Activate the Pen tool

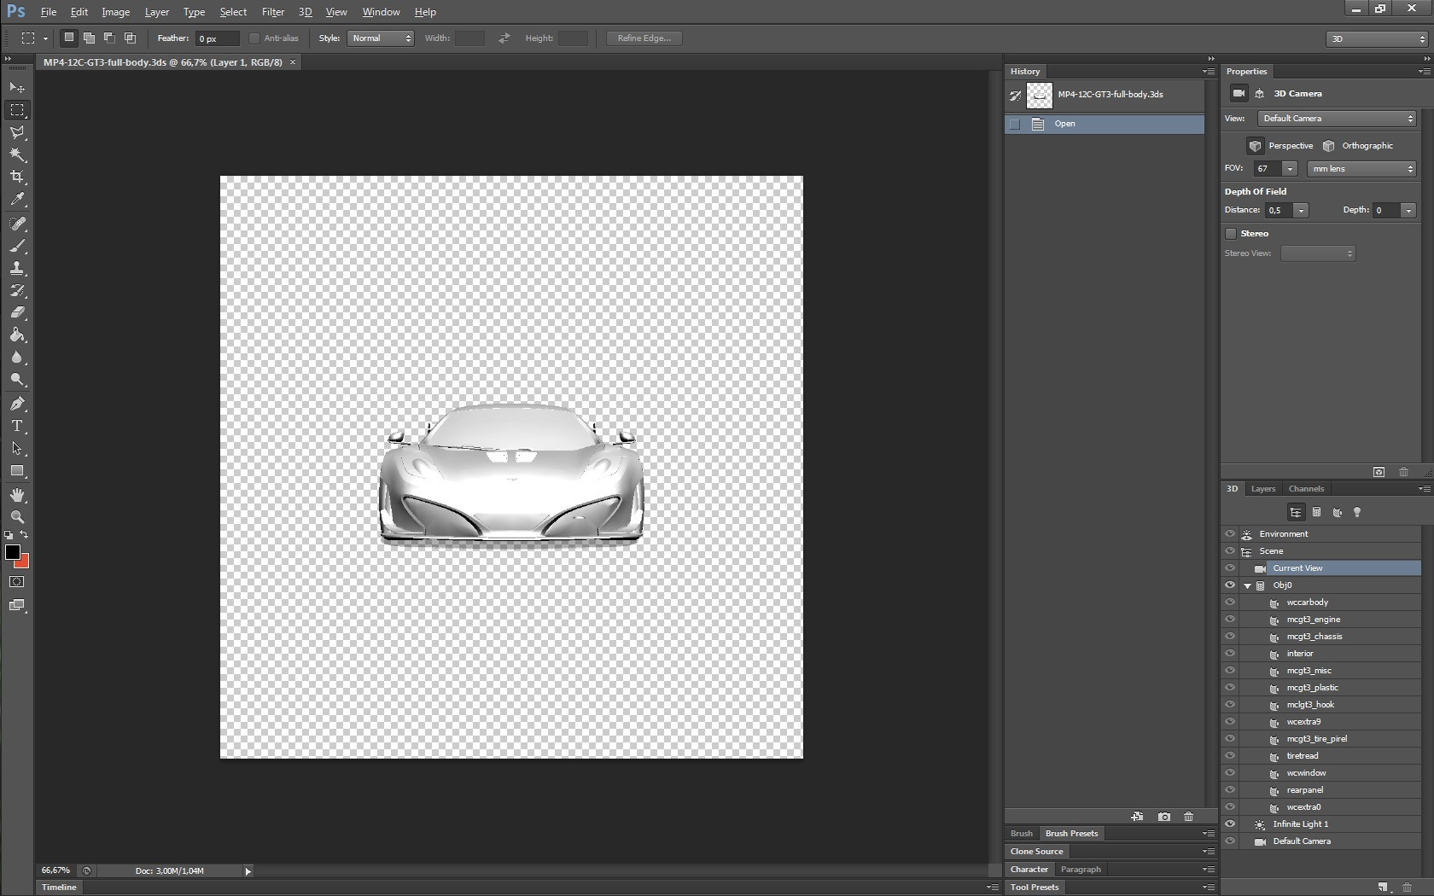coord(17,404)
